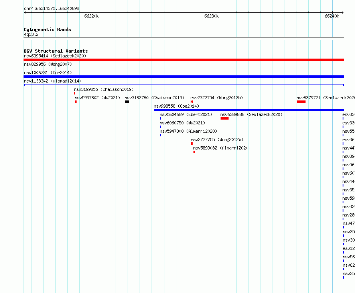Click truncated nsv59 label at right edge
The height and width of the screenshot is (293, 355).
coord(349,198)
